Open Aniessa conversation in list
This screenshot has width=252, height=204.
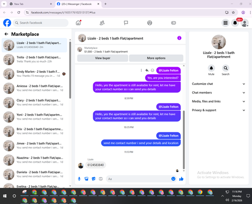(x=34, y=88)
